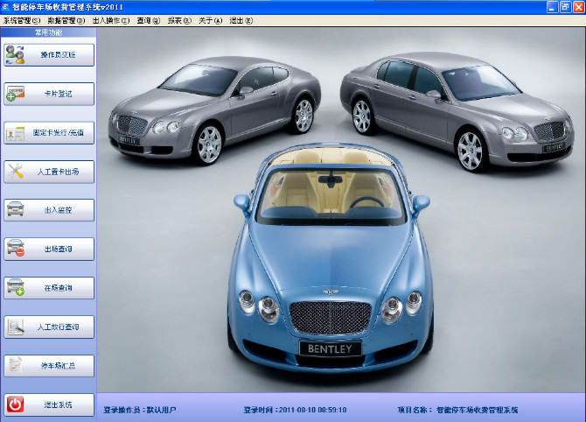Minimize the parking management window

[553, 7]
